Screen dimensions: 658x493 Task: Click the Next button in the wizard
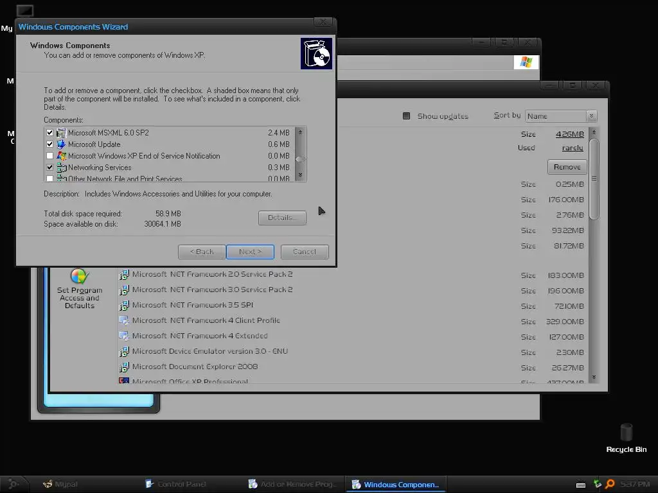click(x=250, y=252)
